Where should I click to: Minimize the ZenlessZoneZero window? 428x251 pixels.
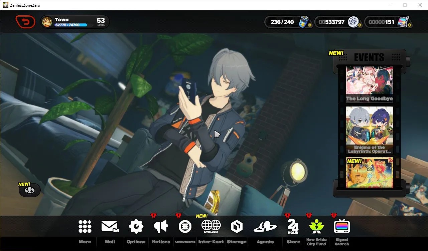point(390,5)
